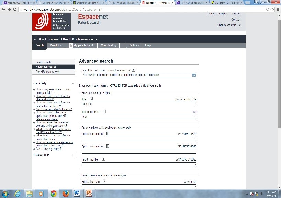Open Windows Start button
The height and width of the screenshot is (198, 281).
coord(5,194)
